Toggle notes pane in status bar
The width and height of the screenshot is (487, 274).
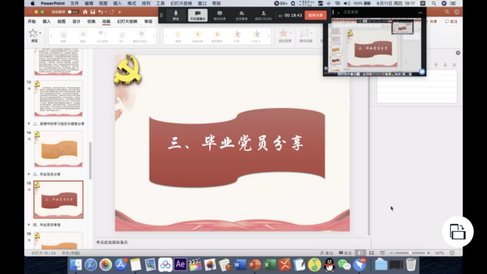327,253
